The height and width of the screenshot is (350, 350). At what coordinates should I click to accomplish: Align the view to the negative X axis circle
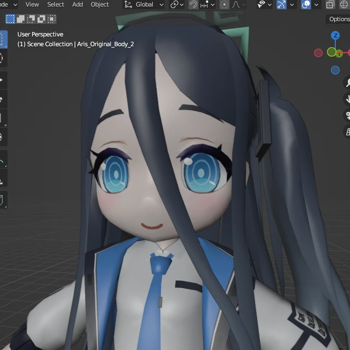coord(318,53)
